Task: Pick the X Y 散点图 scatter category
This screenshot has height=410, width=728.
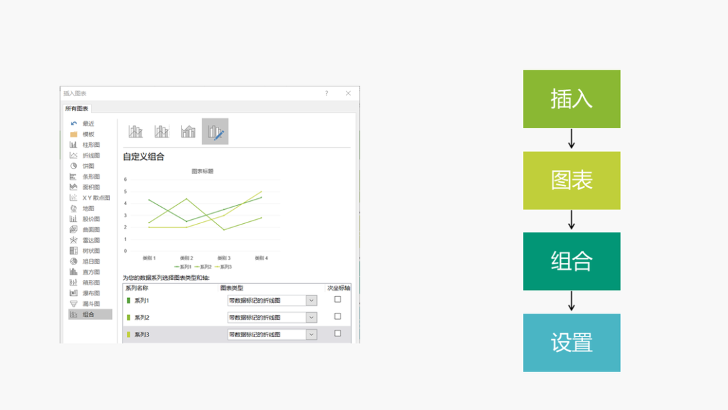Action: tap(90, 198)
